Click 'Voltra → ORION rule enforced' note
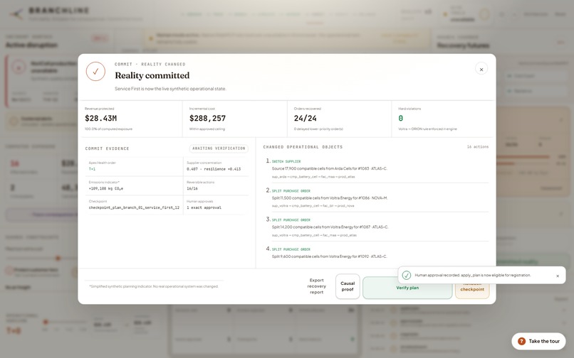 point(427,129)
